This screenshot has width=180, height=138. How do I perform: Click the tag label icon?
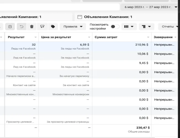coord(53,27)
